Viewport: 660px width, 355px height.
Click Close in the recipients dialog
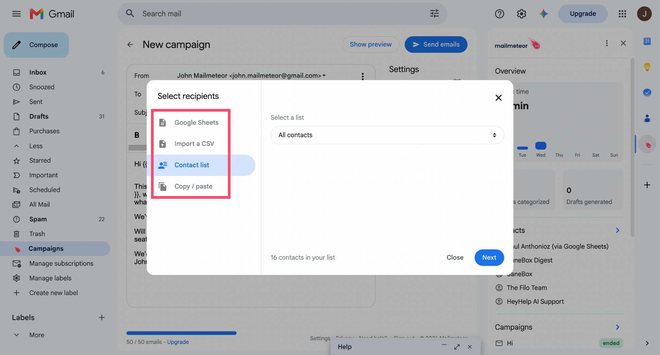pyautogui.click(x=455, y=258)
